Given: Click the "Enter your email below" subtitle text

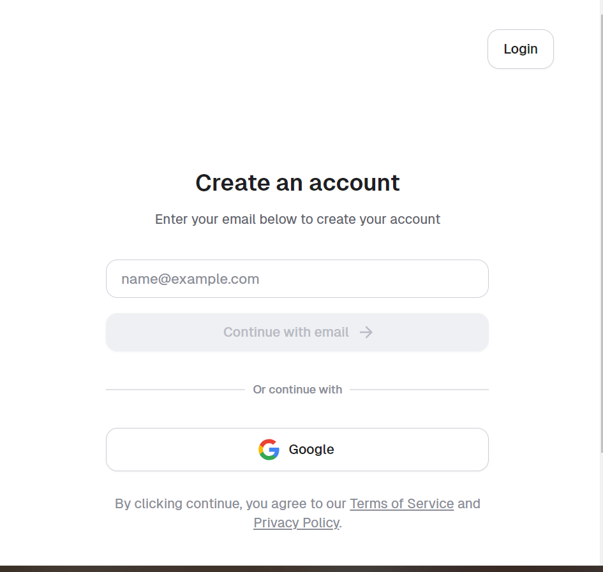Looking at the screenshot, I should point(297,219).
